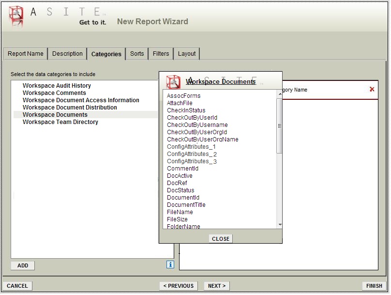Click the FileSize field

point(177,219)
